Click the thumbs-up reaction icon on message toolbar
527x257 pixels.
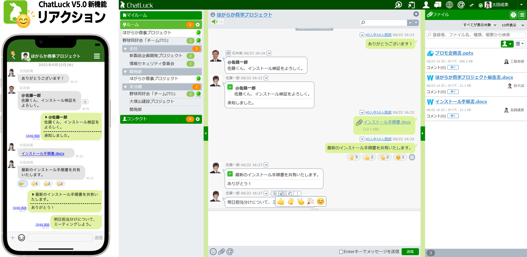coord(282,193)
